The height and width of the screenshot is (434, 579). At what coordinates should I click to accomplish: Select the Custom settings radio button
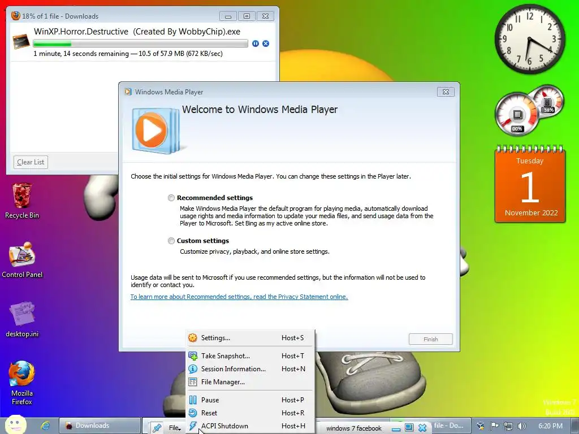tap(171, 241)
